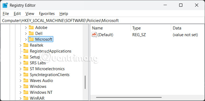The width and height of the screenshot is (205, 101).
Task: Open the Favorites menu
Action: pos(47,14)
